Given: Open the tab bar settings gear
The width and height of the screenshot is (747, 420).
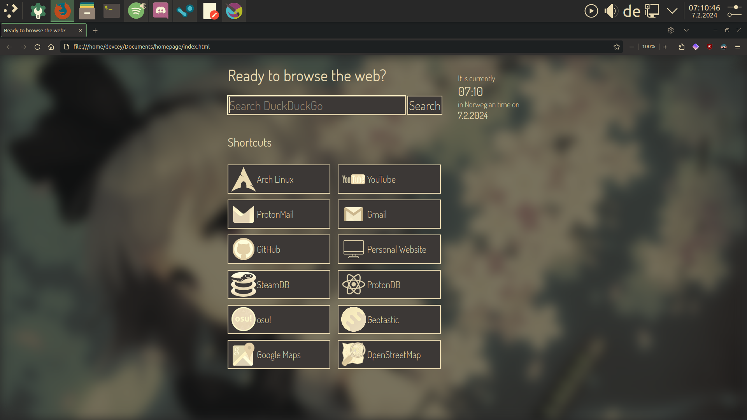Looking at the screenshot, I should click(671, 30).
